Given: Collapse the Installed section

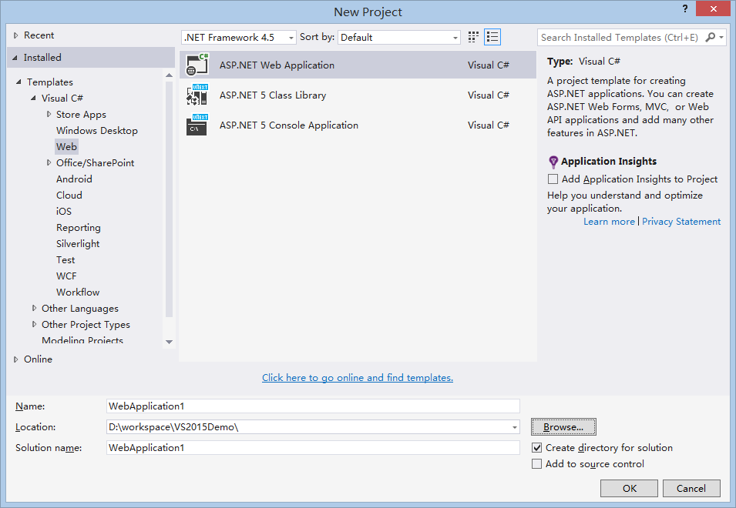Looking at the screenshot, I should 15,58.
